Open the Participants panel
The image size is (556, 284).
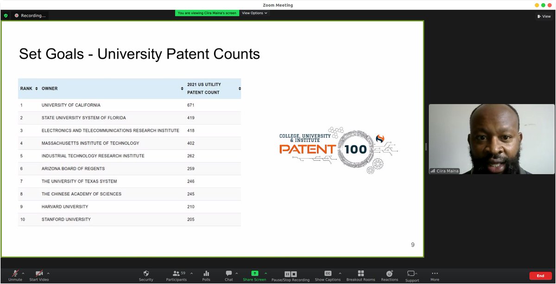(176, 276)
